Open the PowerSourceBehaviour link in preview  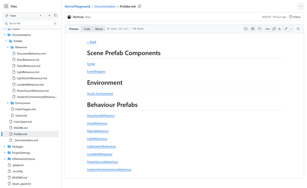click(103, 162)
